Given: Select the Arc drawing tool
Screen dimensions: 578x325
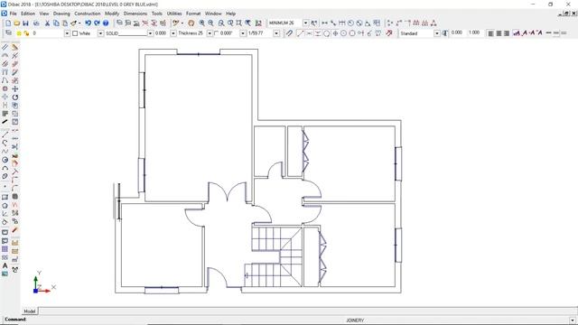Looking at the screenshot, I should tap(5, 168).
